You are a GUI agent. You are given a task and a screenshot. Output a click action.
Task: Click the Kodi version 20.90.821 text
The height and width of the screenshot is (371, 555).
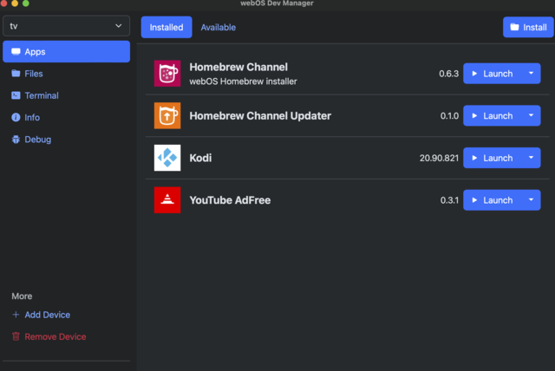pyautogui.click(x=439, y=158)
